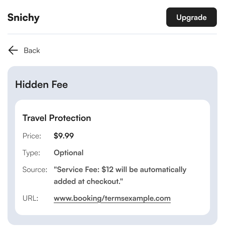Select the Back label text
This screenshot has width=225, height=240.
pyautogui.click(x=32, y=50)
